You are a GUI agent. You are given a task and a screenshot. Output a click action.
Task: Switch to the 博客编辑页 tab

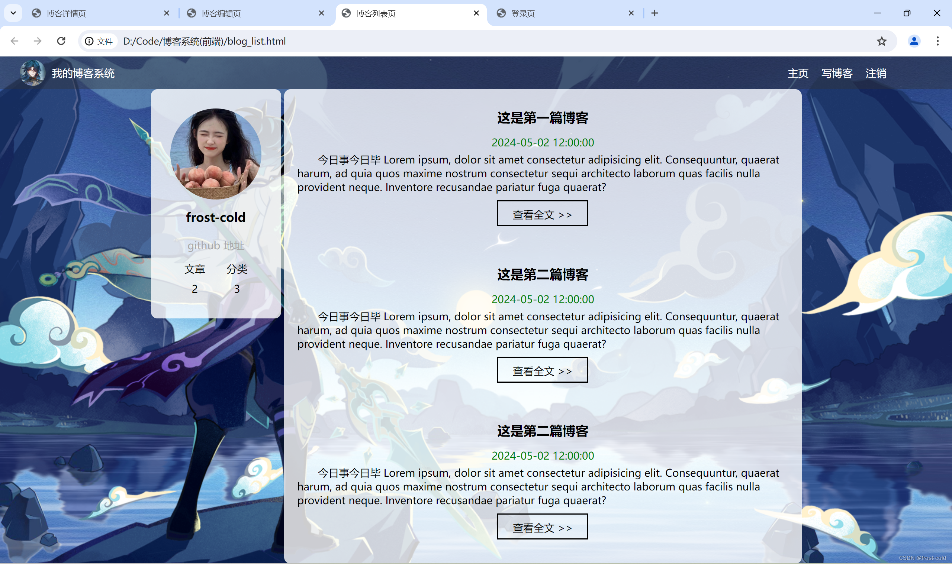click(x=256, y=13)
